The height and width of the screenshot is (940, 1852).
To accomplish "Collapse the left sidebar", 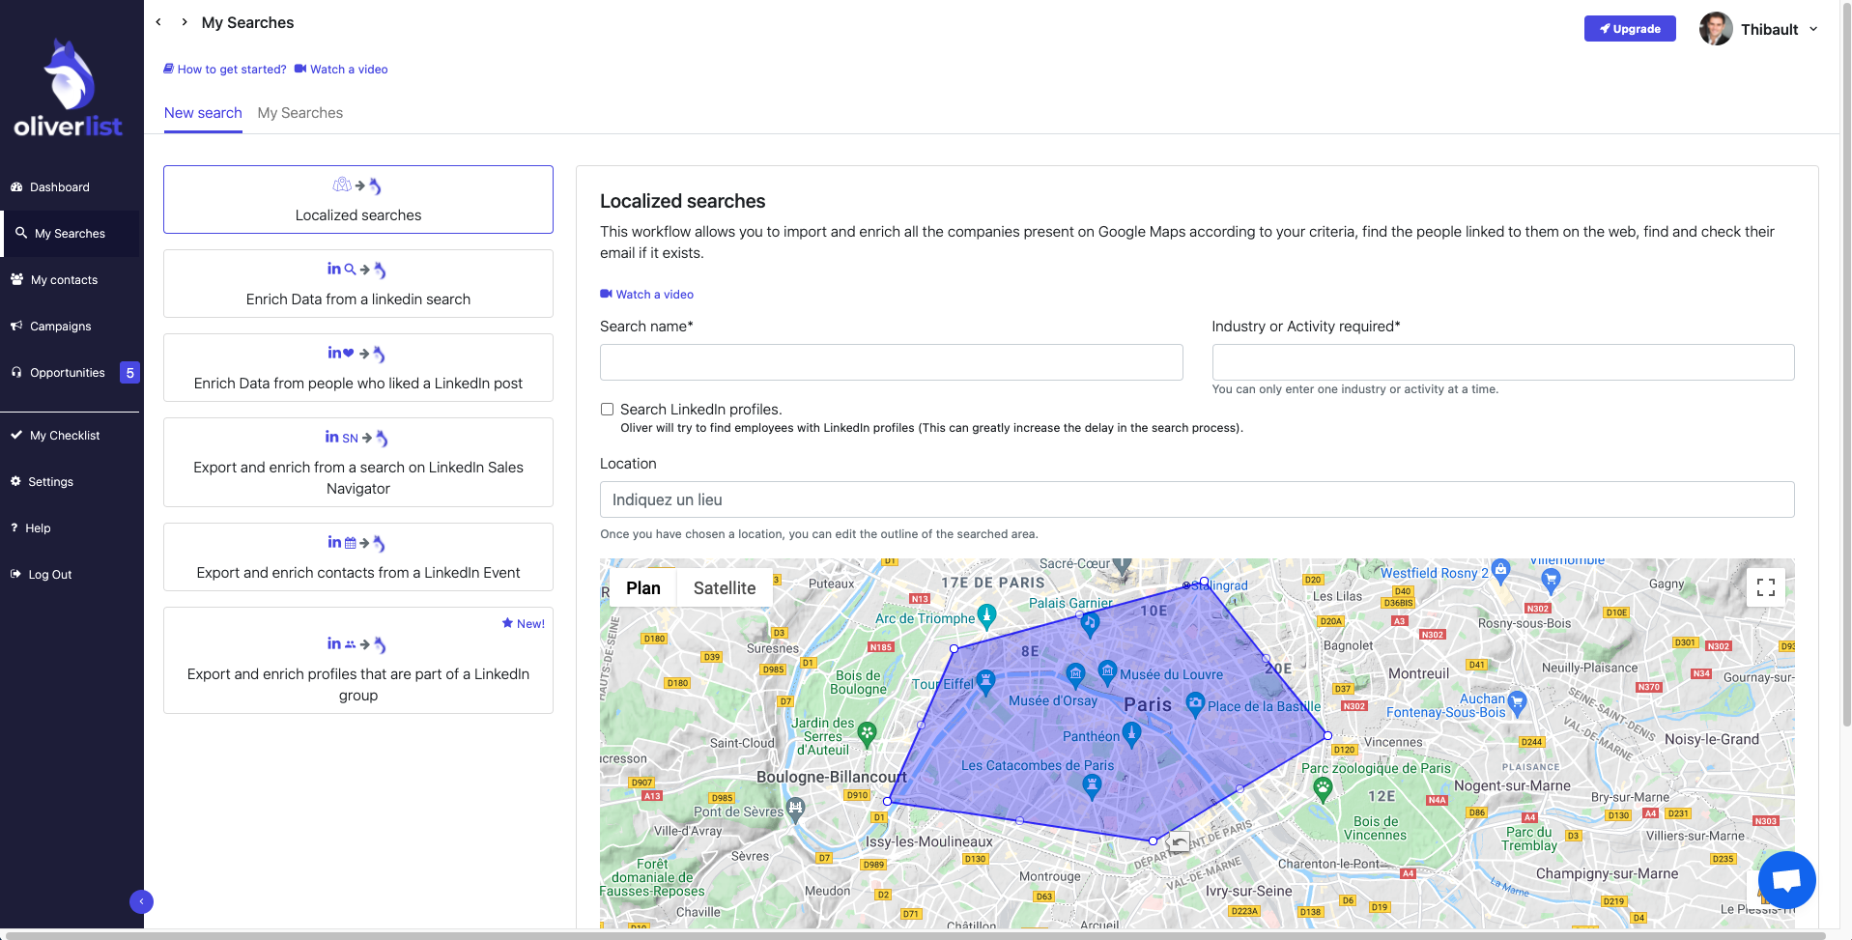I will point(141,901).
